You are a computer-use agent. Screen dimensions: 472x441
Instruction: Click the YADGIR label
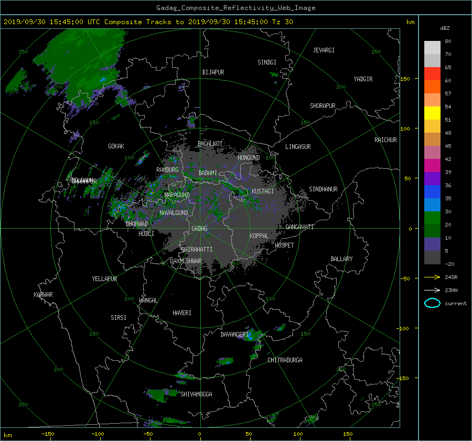363,79
